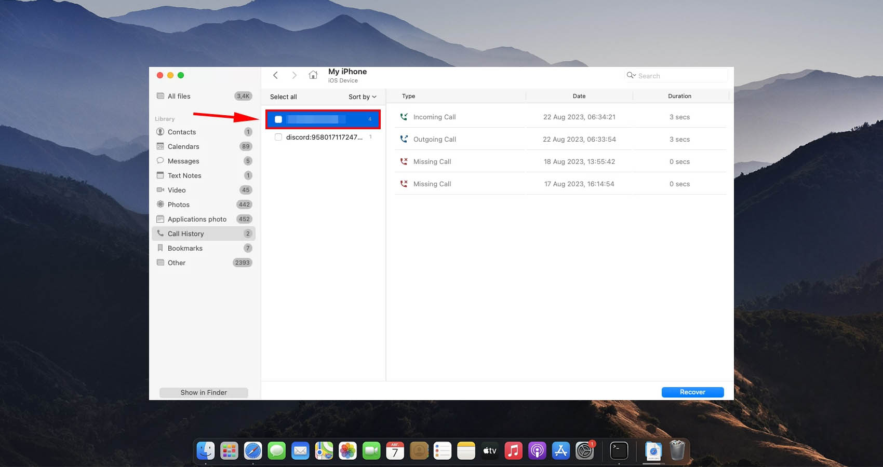Tick the discord contact checkbox

(278, 138)
